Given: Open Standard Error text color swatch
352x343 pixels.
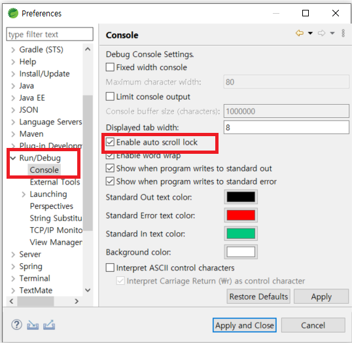Looking at the screenshot, I should point(241,215).
